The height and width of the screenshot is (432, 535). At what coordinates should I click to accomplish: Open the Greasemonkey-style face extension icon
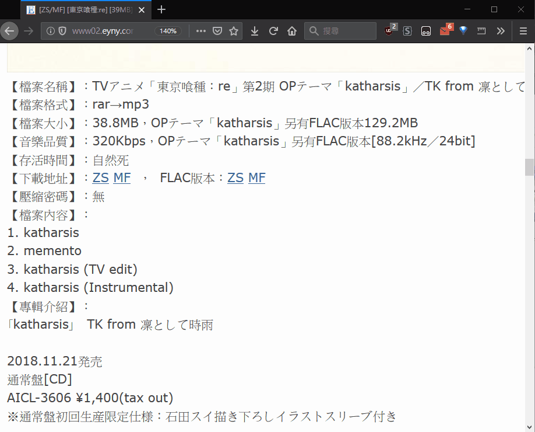point(426,31)
